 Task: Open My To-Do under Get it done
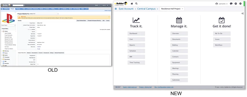pyautogui.click(x=222, y=33)
